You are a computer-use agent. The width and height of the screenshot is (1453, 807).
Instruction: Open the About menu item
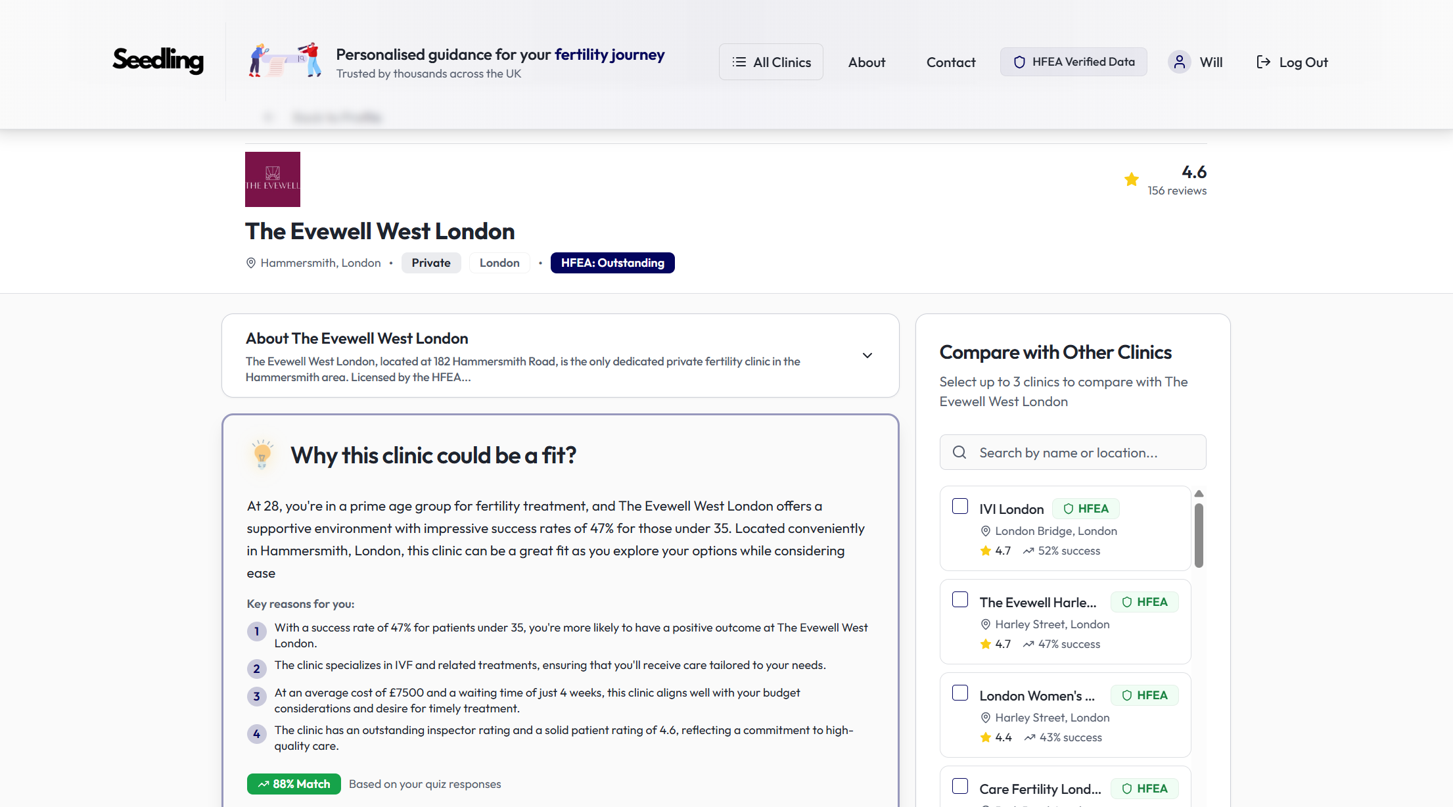866,62
